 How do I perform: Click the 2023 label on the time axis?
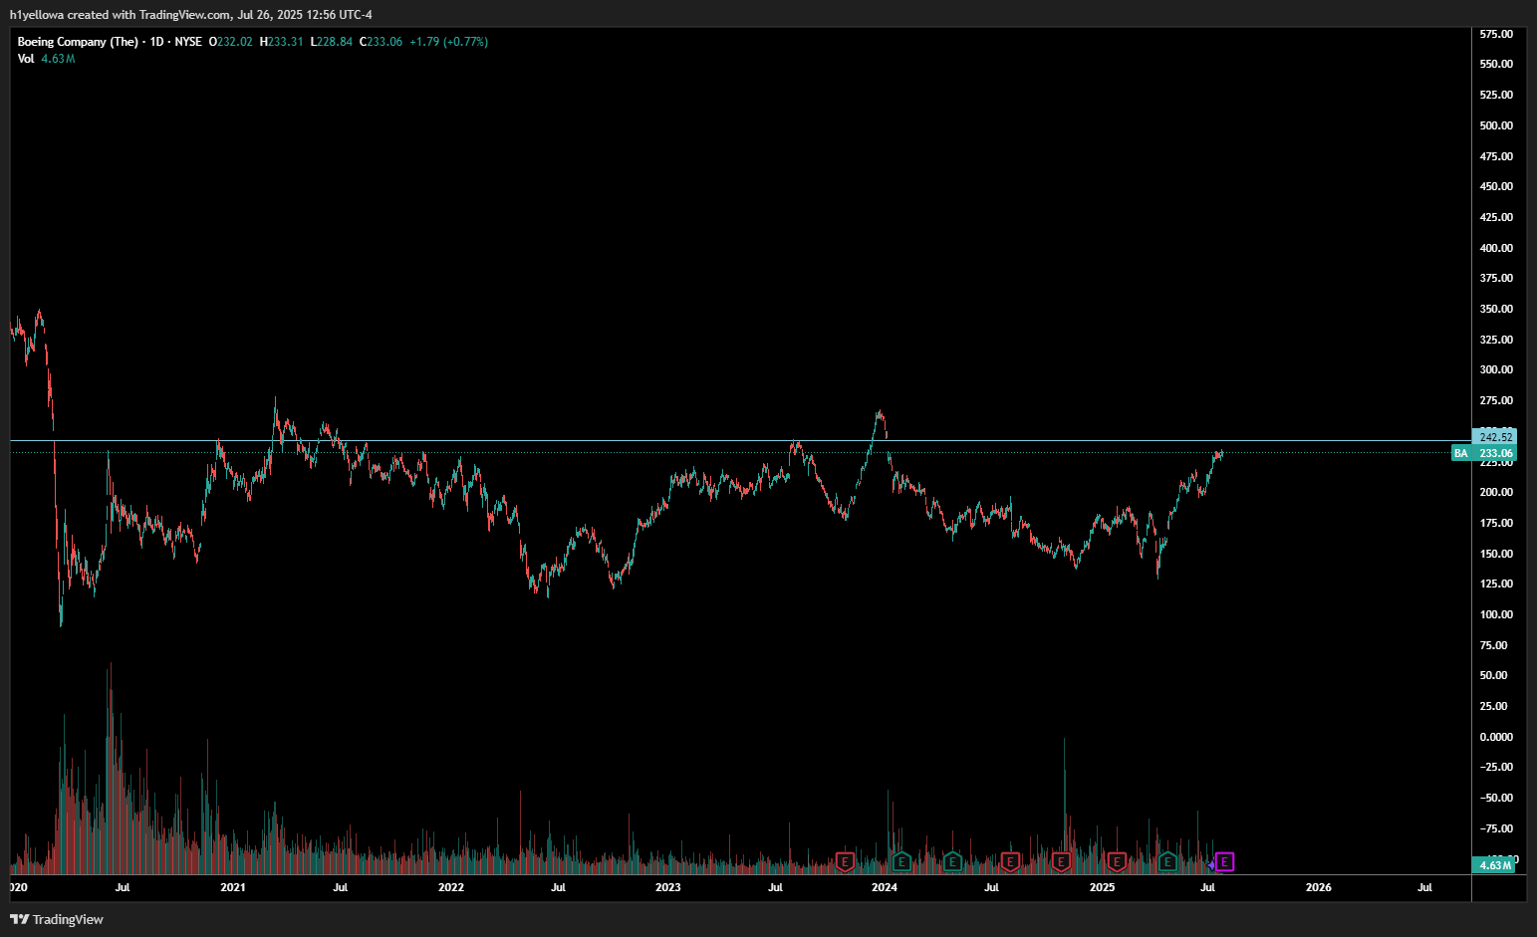tap(668, 887)
